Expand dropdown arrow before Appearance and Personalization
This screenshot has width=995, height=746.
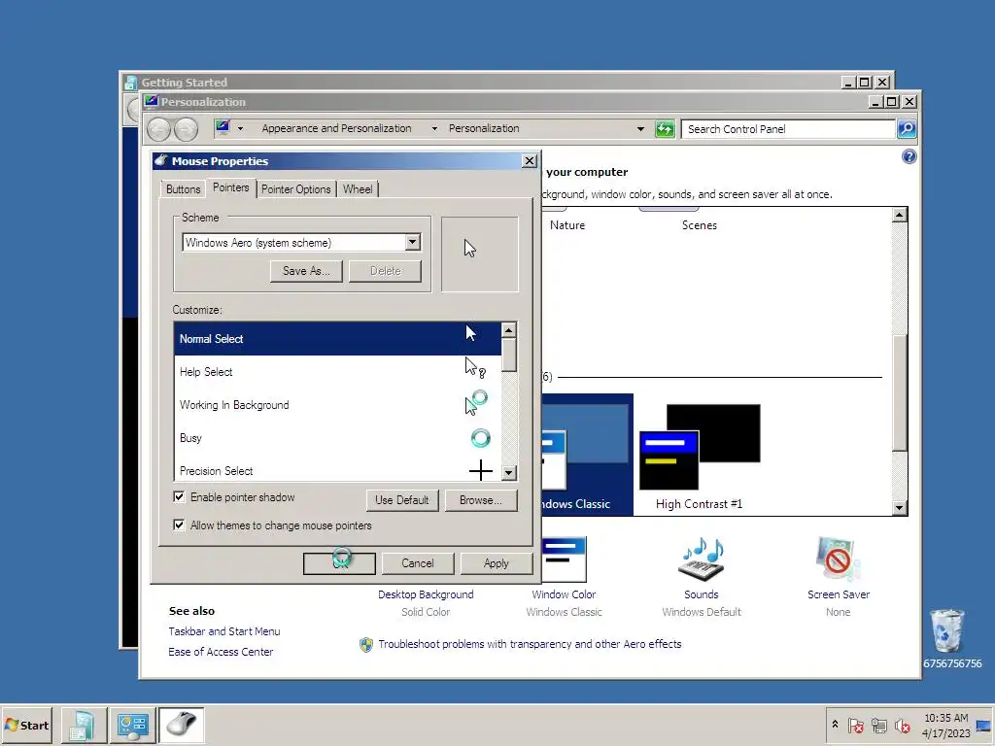point(241,129)
